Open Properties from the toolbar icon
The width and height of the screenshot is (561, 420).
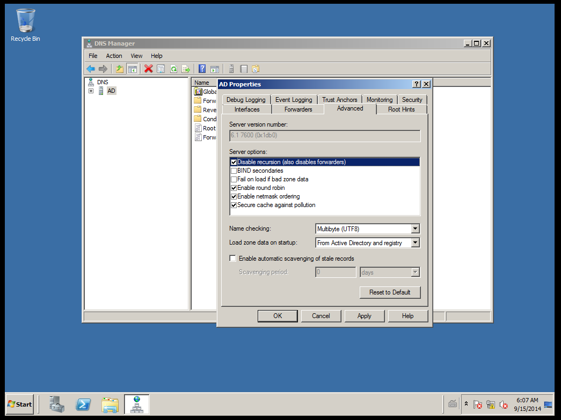pos(161,69)
